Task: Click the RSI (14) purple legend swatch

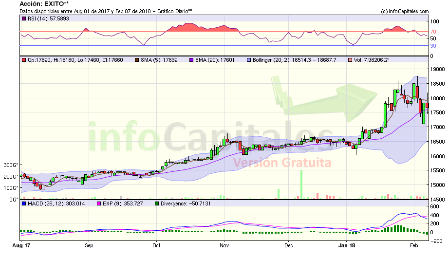Action: click(24, 18)
